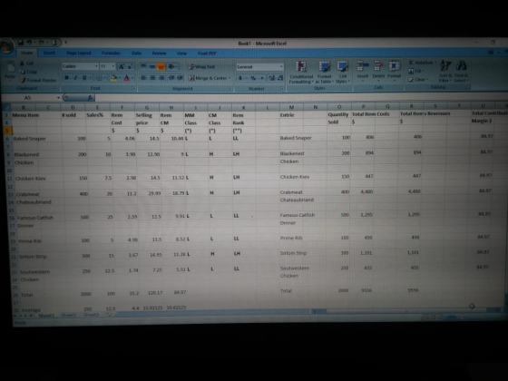
Task: Expand the Merge & Center dropdown arrow
Action: [230, 78]
